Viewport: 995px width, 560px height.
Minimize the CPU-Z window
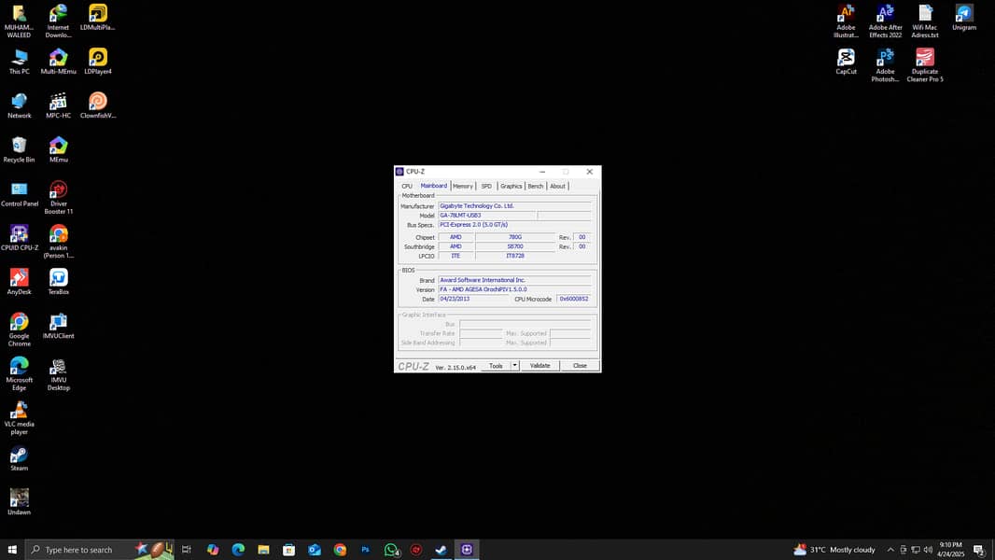pyautogui.click(x=542, y=172)
